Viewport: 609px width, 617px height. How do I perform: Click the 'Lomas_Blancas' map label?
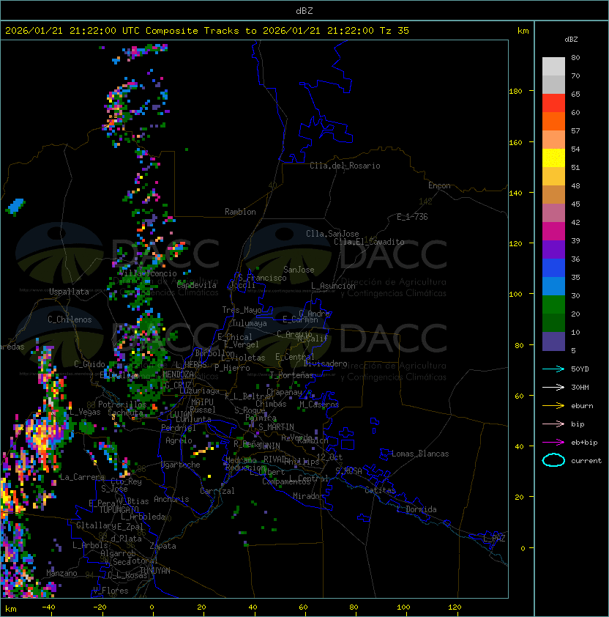tap(420, 454)
